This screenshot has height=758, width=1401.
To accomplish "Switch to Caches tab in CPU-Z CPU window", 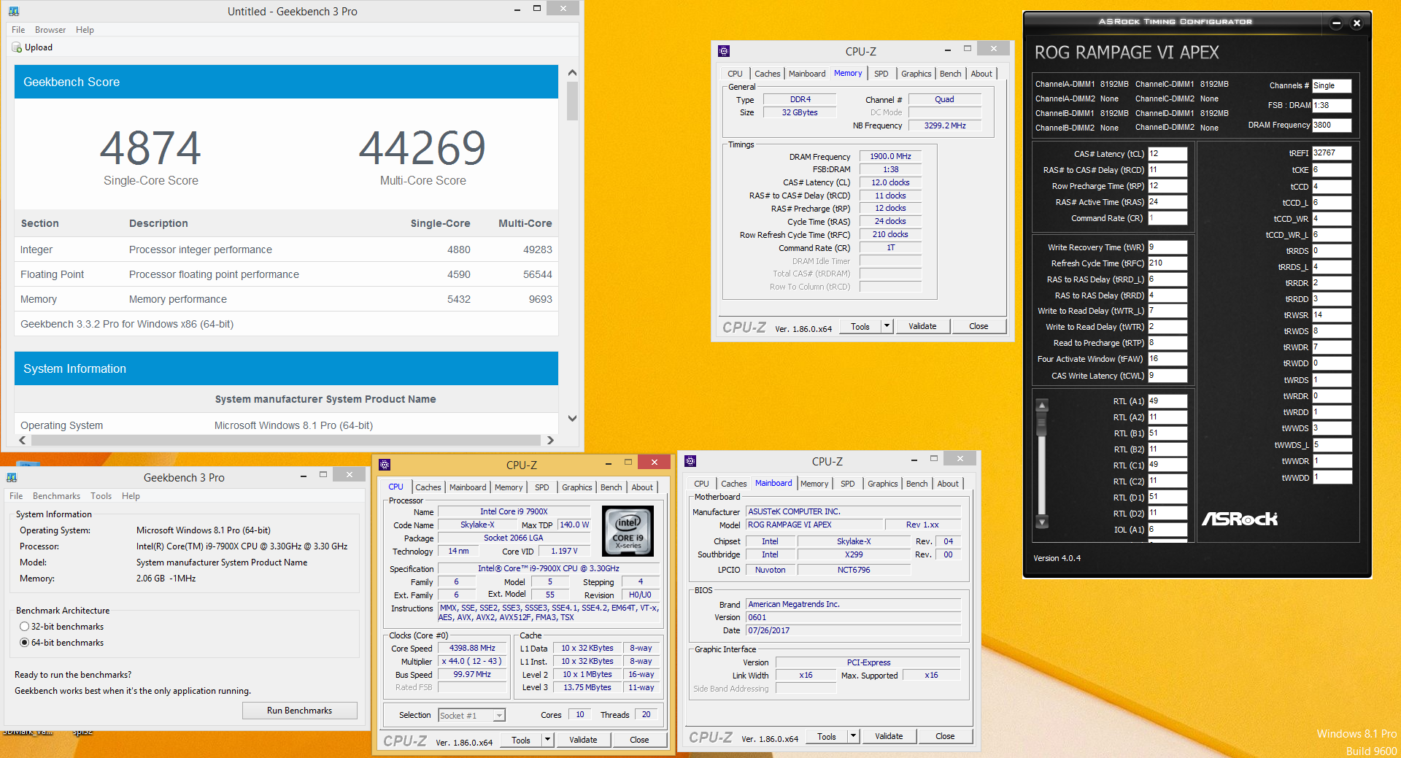I will point(428,487).
